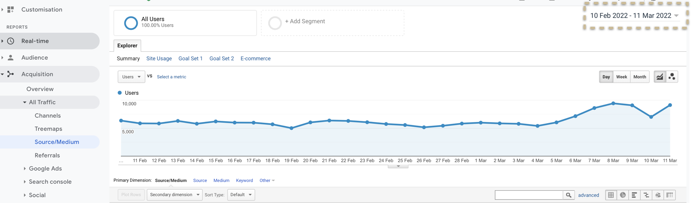Select the term cloud view icon

(658, 195)
